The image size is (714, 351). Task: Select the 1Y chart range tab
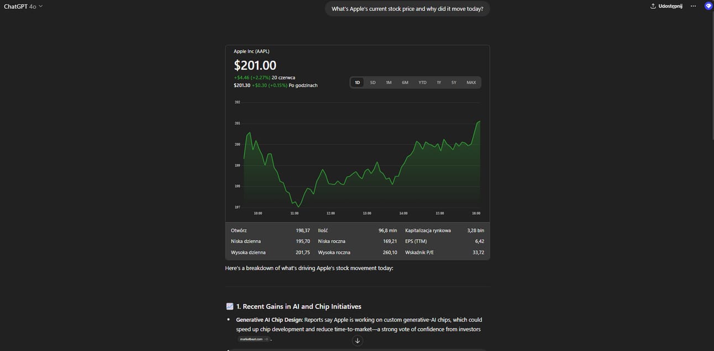click(439, 82)
